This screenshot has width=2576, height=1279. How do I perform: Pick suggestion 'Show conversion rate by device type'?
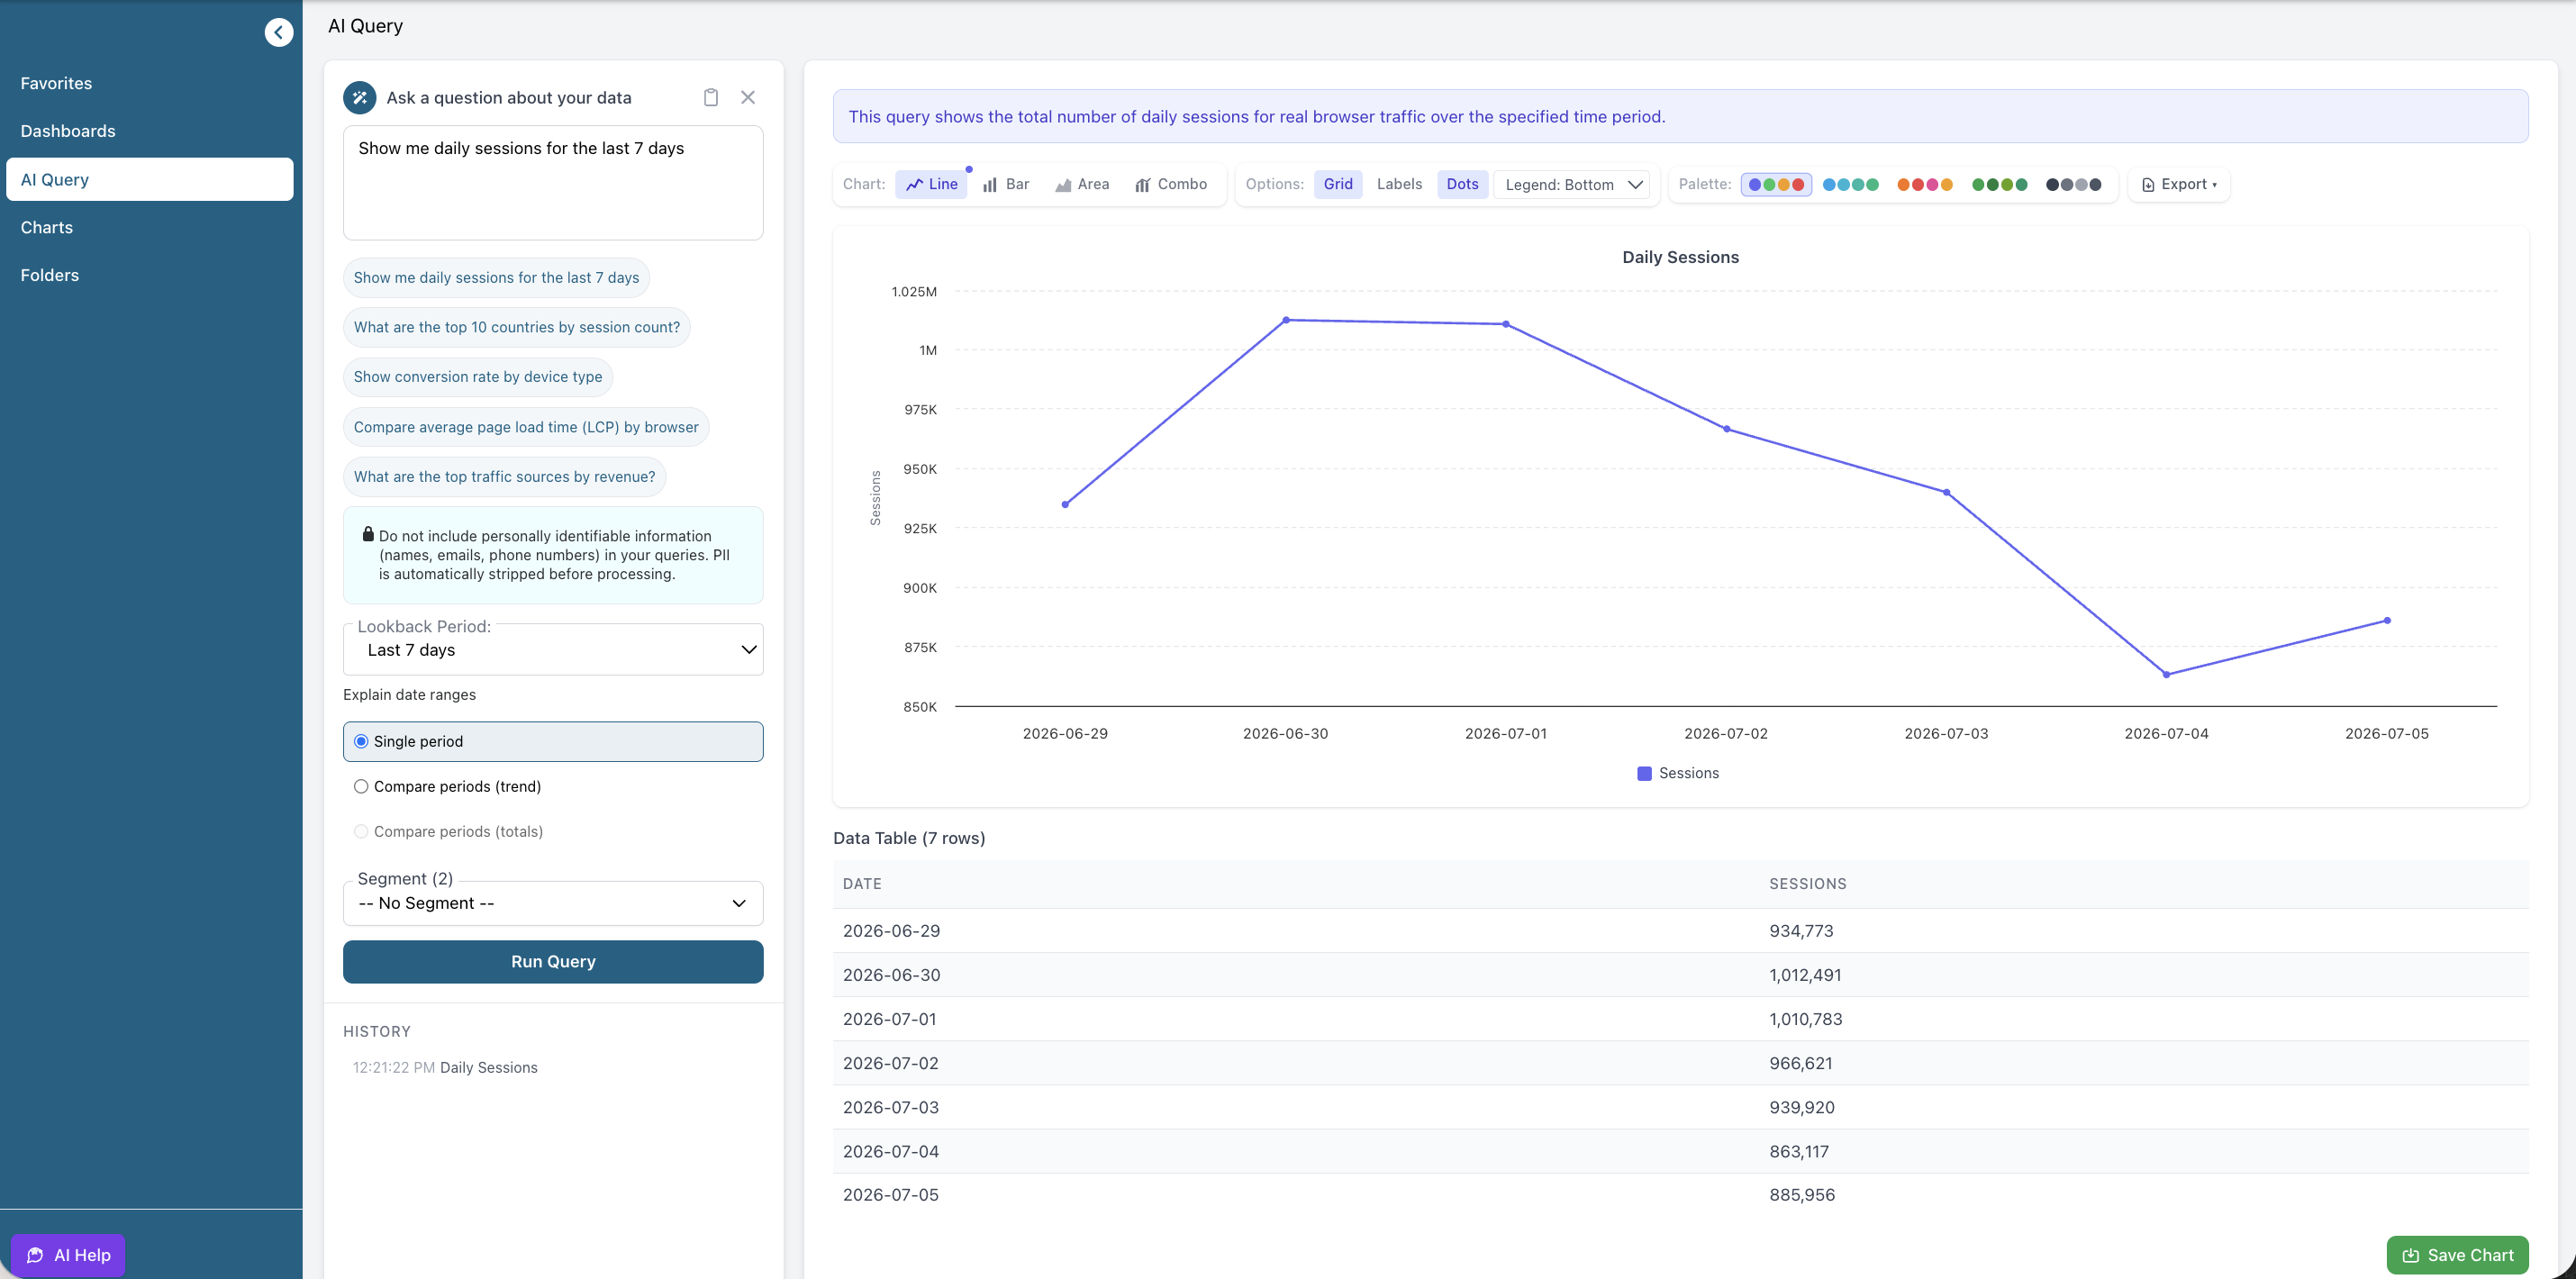point(478,377)
